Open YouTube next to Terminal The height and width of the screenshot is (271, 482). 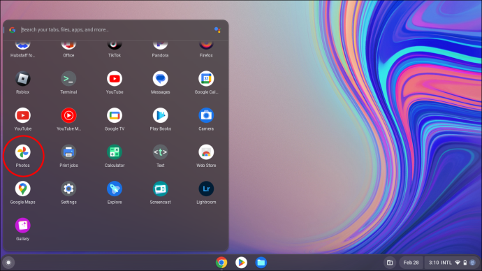tap(115, 79)
